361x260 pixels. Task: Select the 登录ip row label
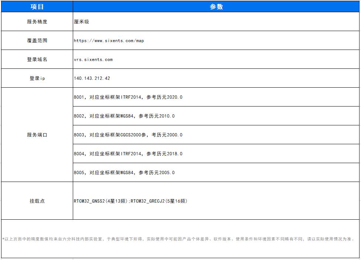tap(37, 78)
